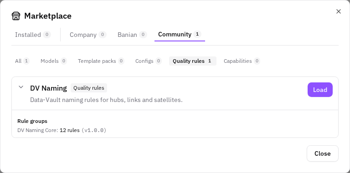350x173 pixels.
Task: Filter by Models
Action: tap(54, 61)
